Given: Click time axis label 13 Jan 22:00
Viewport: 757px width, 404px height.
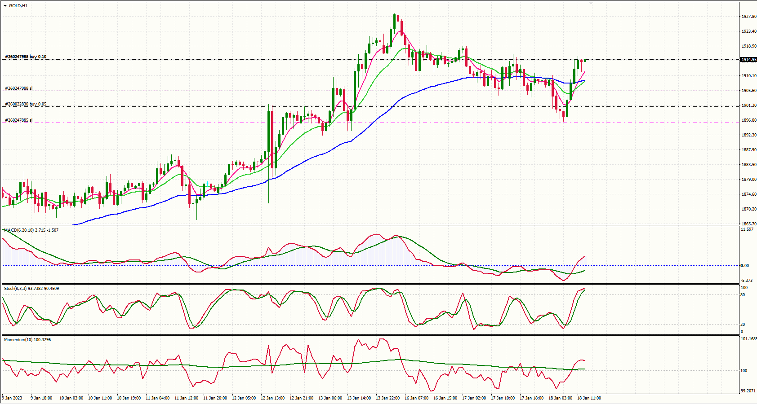Looking at the screenshot, I should (x=387, y=398).
